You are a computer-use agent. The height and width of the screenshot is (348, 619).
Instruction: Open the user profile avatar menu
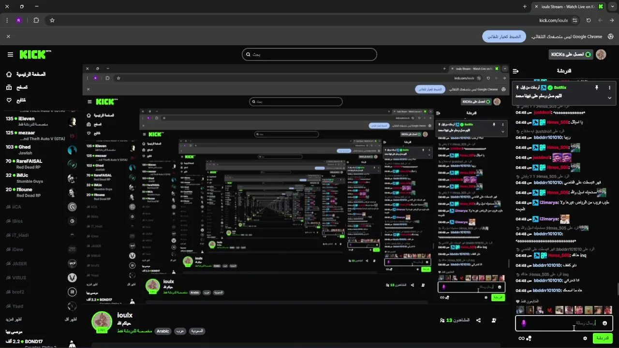(x=601, y=55)
